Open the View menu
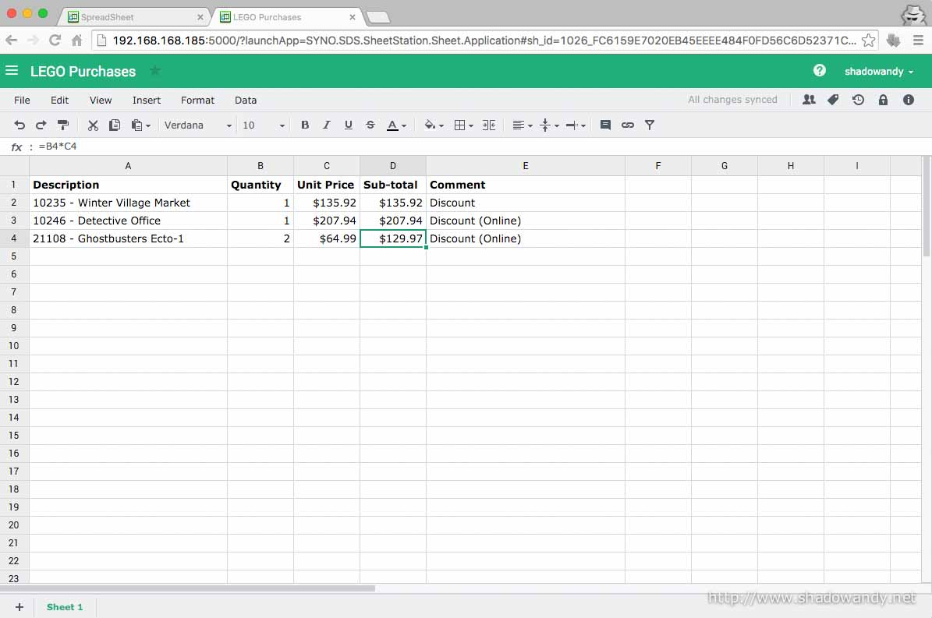The width and height of the screenshot is (932, 618). 101,101
